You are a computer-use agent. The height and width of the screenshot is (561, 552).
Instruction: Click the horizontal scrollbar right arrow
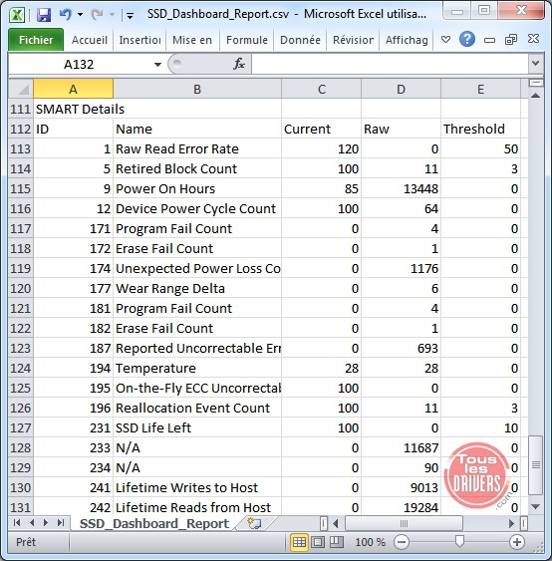pos(512,523)
